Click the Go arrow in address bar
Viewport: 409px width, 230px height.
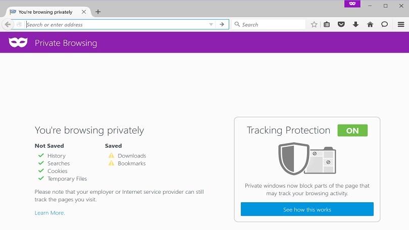pyautogui.click(x=222, y=24)
